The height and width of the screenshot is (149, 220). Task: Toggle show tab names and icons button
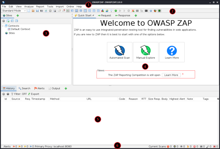pos(68,11)
